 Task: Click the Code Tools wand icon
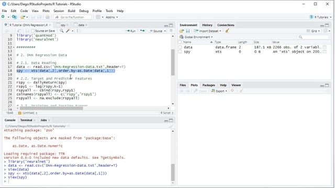pyautogui.click(x=68, y=31)
